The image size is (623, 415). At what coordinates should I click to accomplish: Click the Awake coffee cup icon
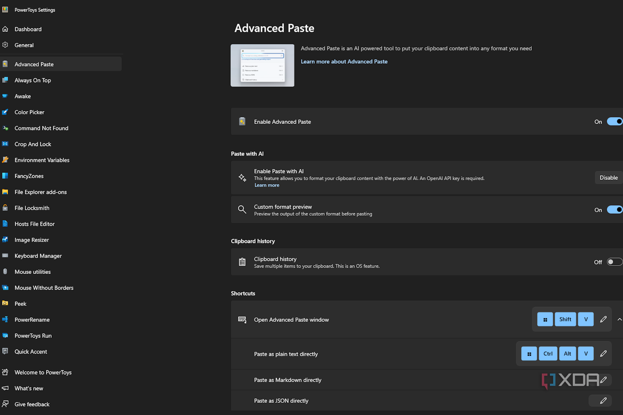[5, 96]
